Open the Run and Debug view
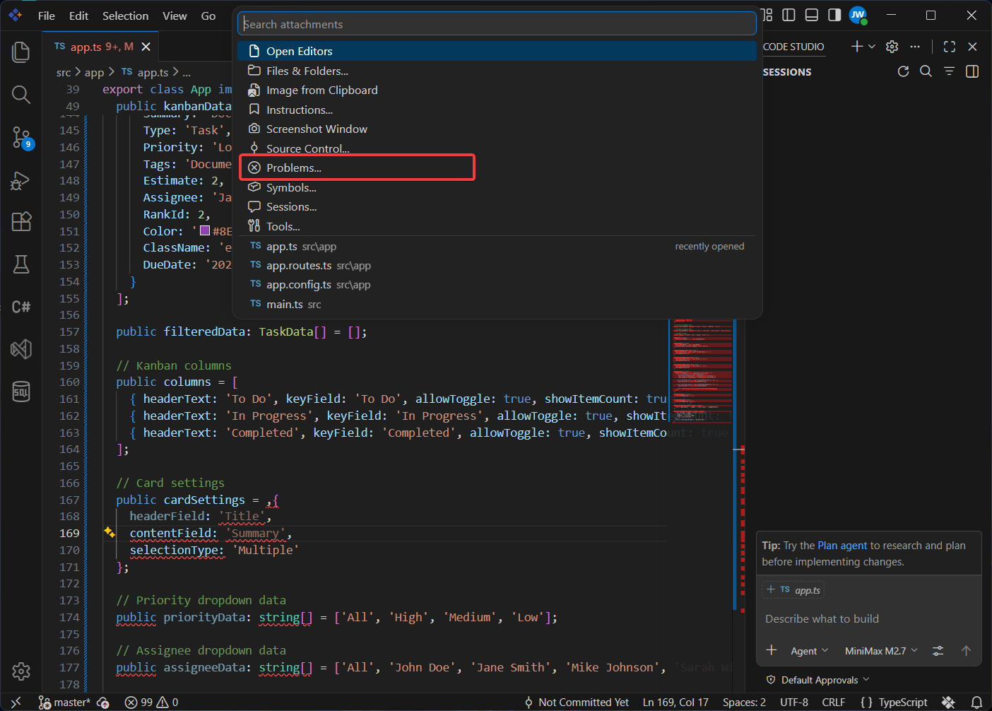The width and height of the screenshot is (992, 711). pyautogui.click(x=21, y=180)
